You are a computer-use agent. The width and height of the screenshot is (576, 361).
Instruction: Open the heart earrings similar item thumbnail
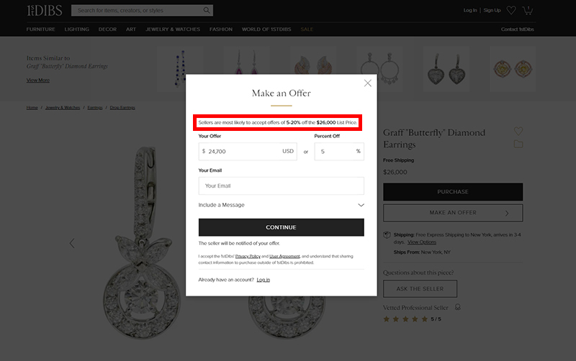[446, 70]
